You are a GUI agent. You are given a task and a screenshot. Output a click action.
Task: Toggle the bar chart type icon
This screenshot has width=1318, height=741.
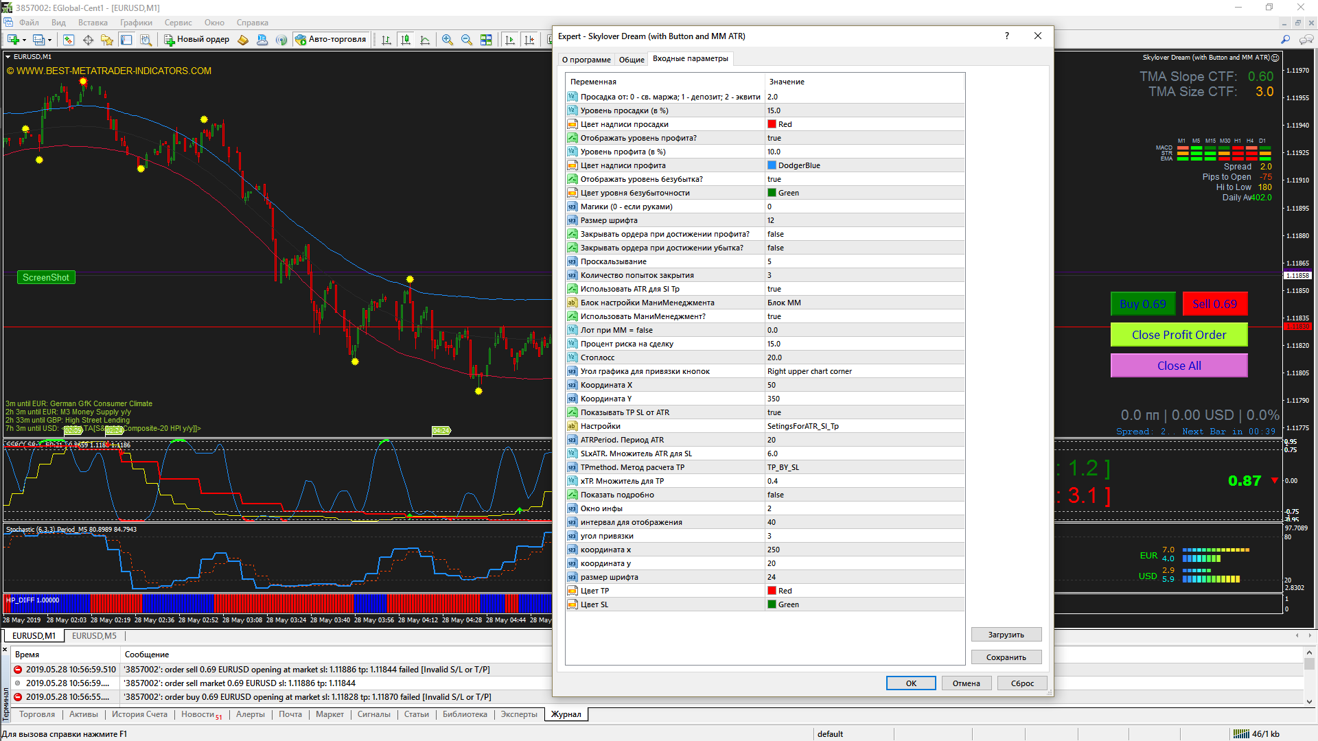click(386, 40)
